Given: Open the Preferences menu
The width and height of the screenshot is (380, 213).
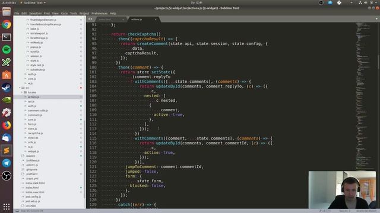Looking at the screenshot, I should tap(100, 13).
